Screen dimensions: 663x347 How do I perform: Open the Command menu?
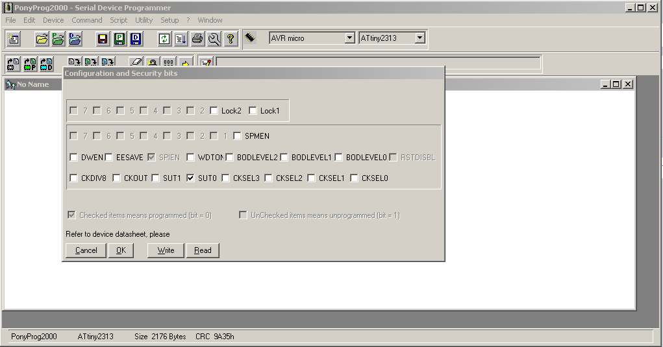click(86, 20)
